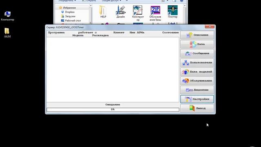
Task: Open Настройки in the server window
Action: pos(197,99)
